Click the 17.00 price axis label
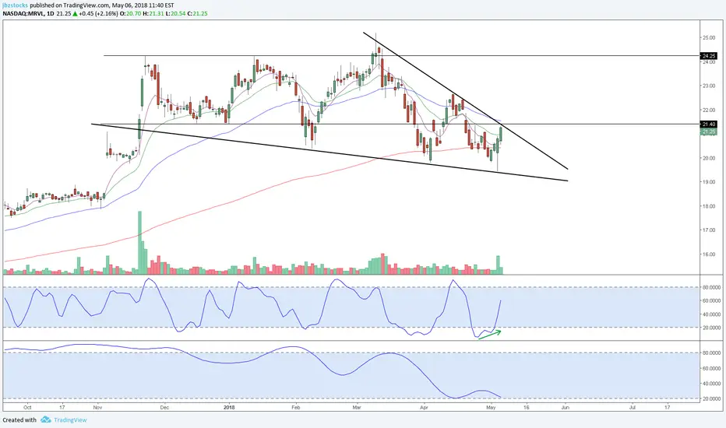The width and height of the screenshot is (726, 428). tap(709, 230)
